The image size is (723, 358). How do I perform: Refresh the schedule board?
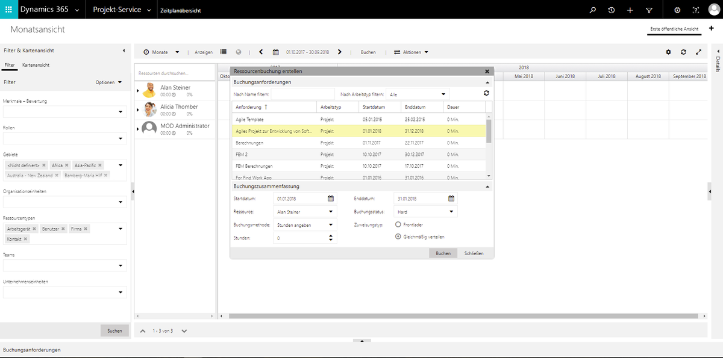683,52
